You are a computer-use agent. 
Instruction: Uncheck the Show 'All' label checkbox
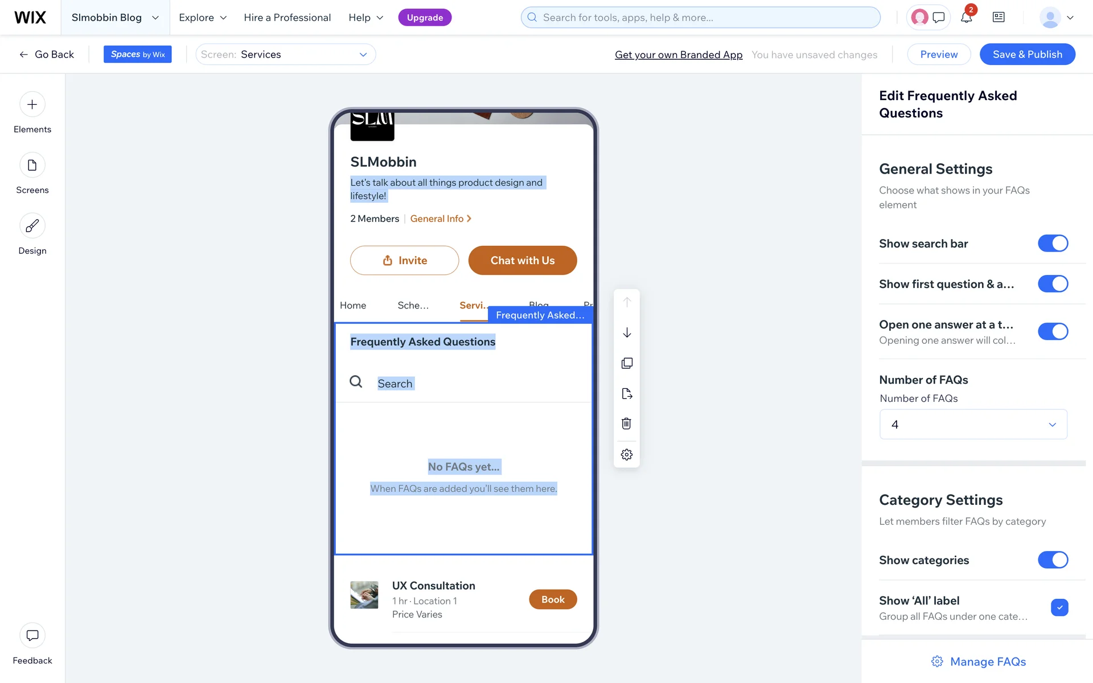coord(1059,607)
